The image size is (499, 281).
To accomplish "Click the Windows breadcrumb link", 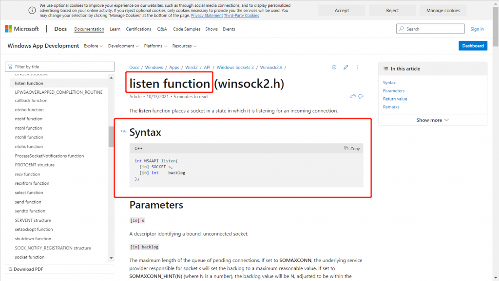I will tap(154, 67).
